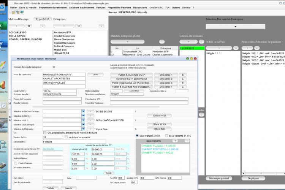Open Gestion CRC menu
The width and height of the screenshot is (285, 190).
point(156,8)
